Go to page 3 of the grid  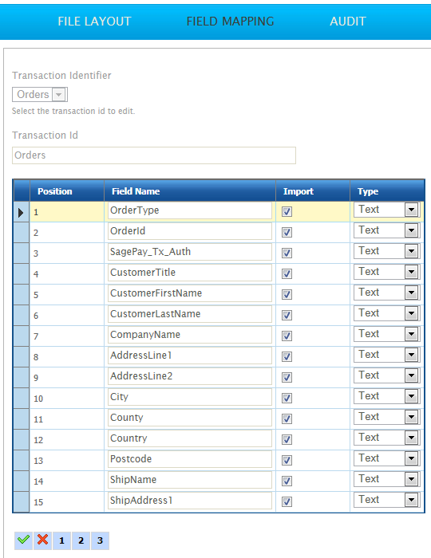[x=100, y=540]
